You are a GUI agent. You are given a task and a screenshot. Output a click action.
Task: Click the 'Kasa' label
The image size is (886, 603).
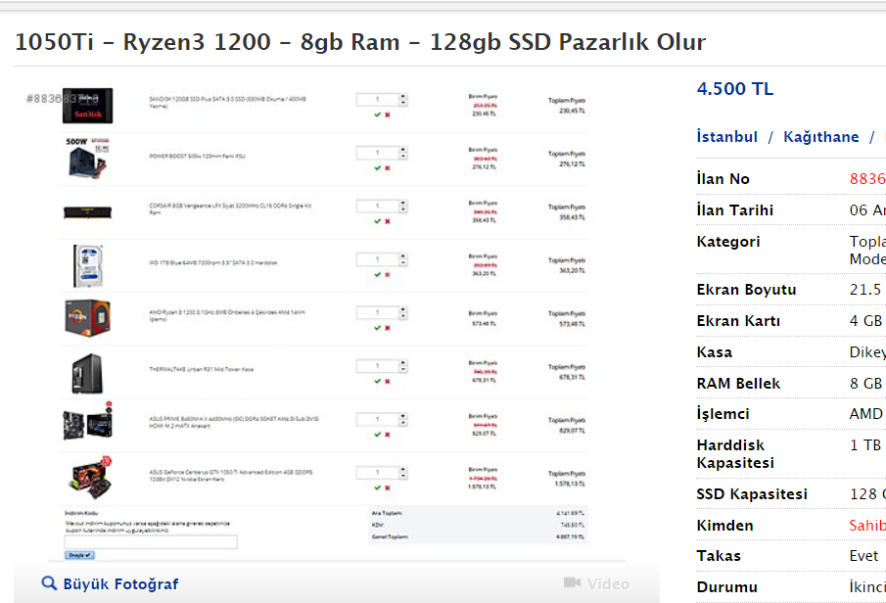click(715, 352)
